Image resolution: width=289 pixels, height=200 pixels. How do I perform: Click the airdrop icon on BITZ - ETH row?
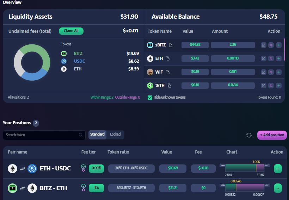(x=84, y=188)
